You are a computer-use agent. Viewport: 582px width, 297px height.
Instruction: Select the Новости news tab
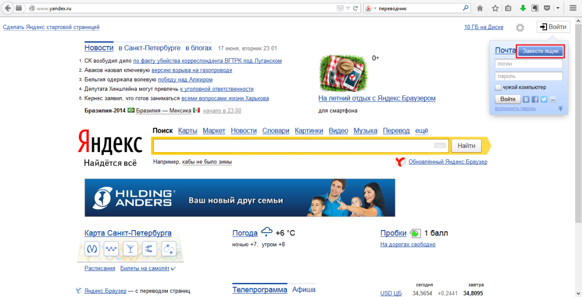point(99,48)
